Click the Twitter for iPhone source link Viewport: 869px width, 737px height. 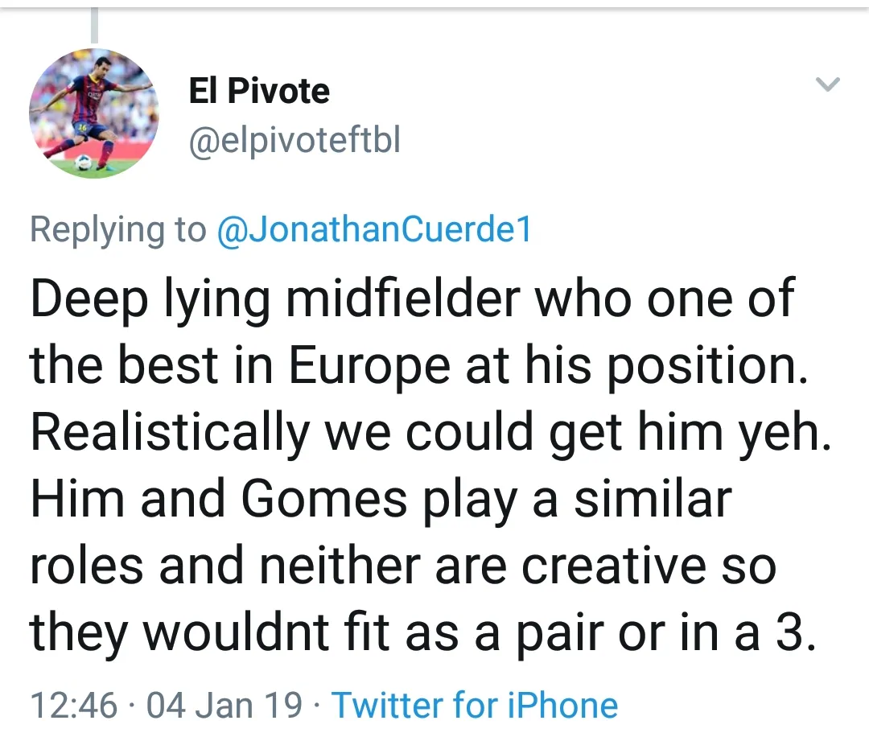476,705
